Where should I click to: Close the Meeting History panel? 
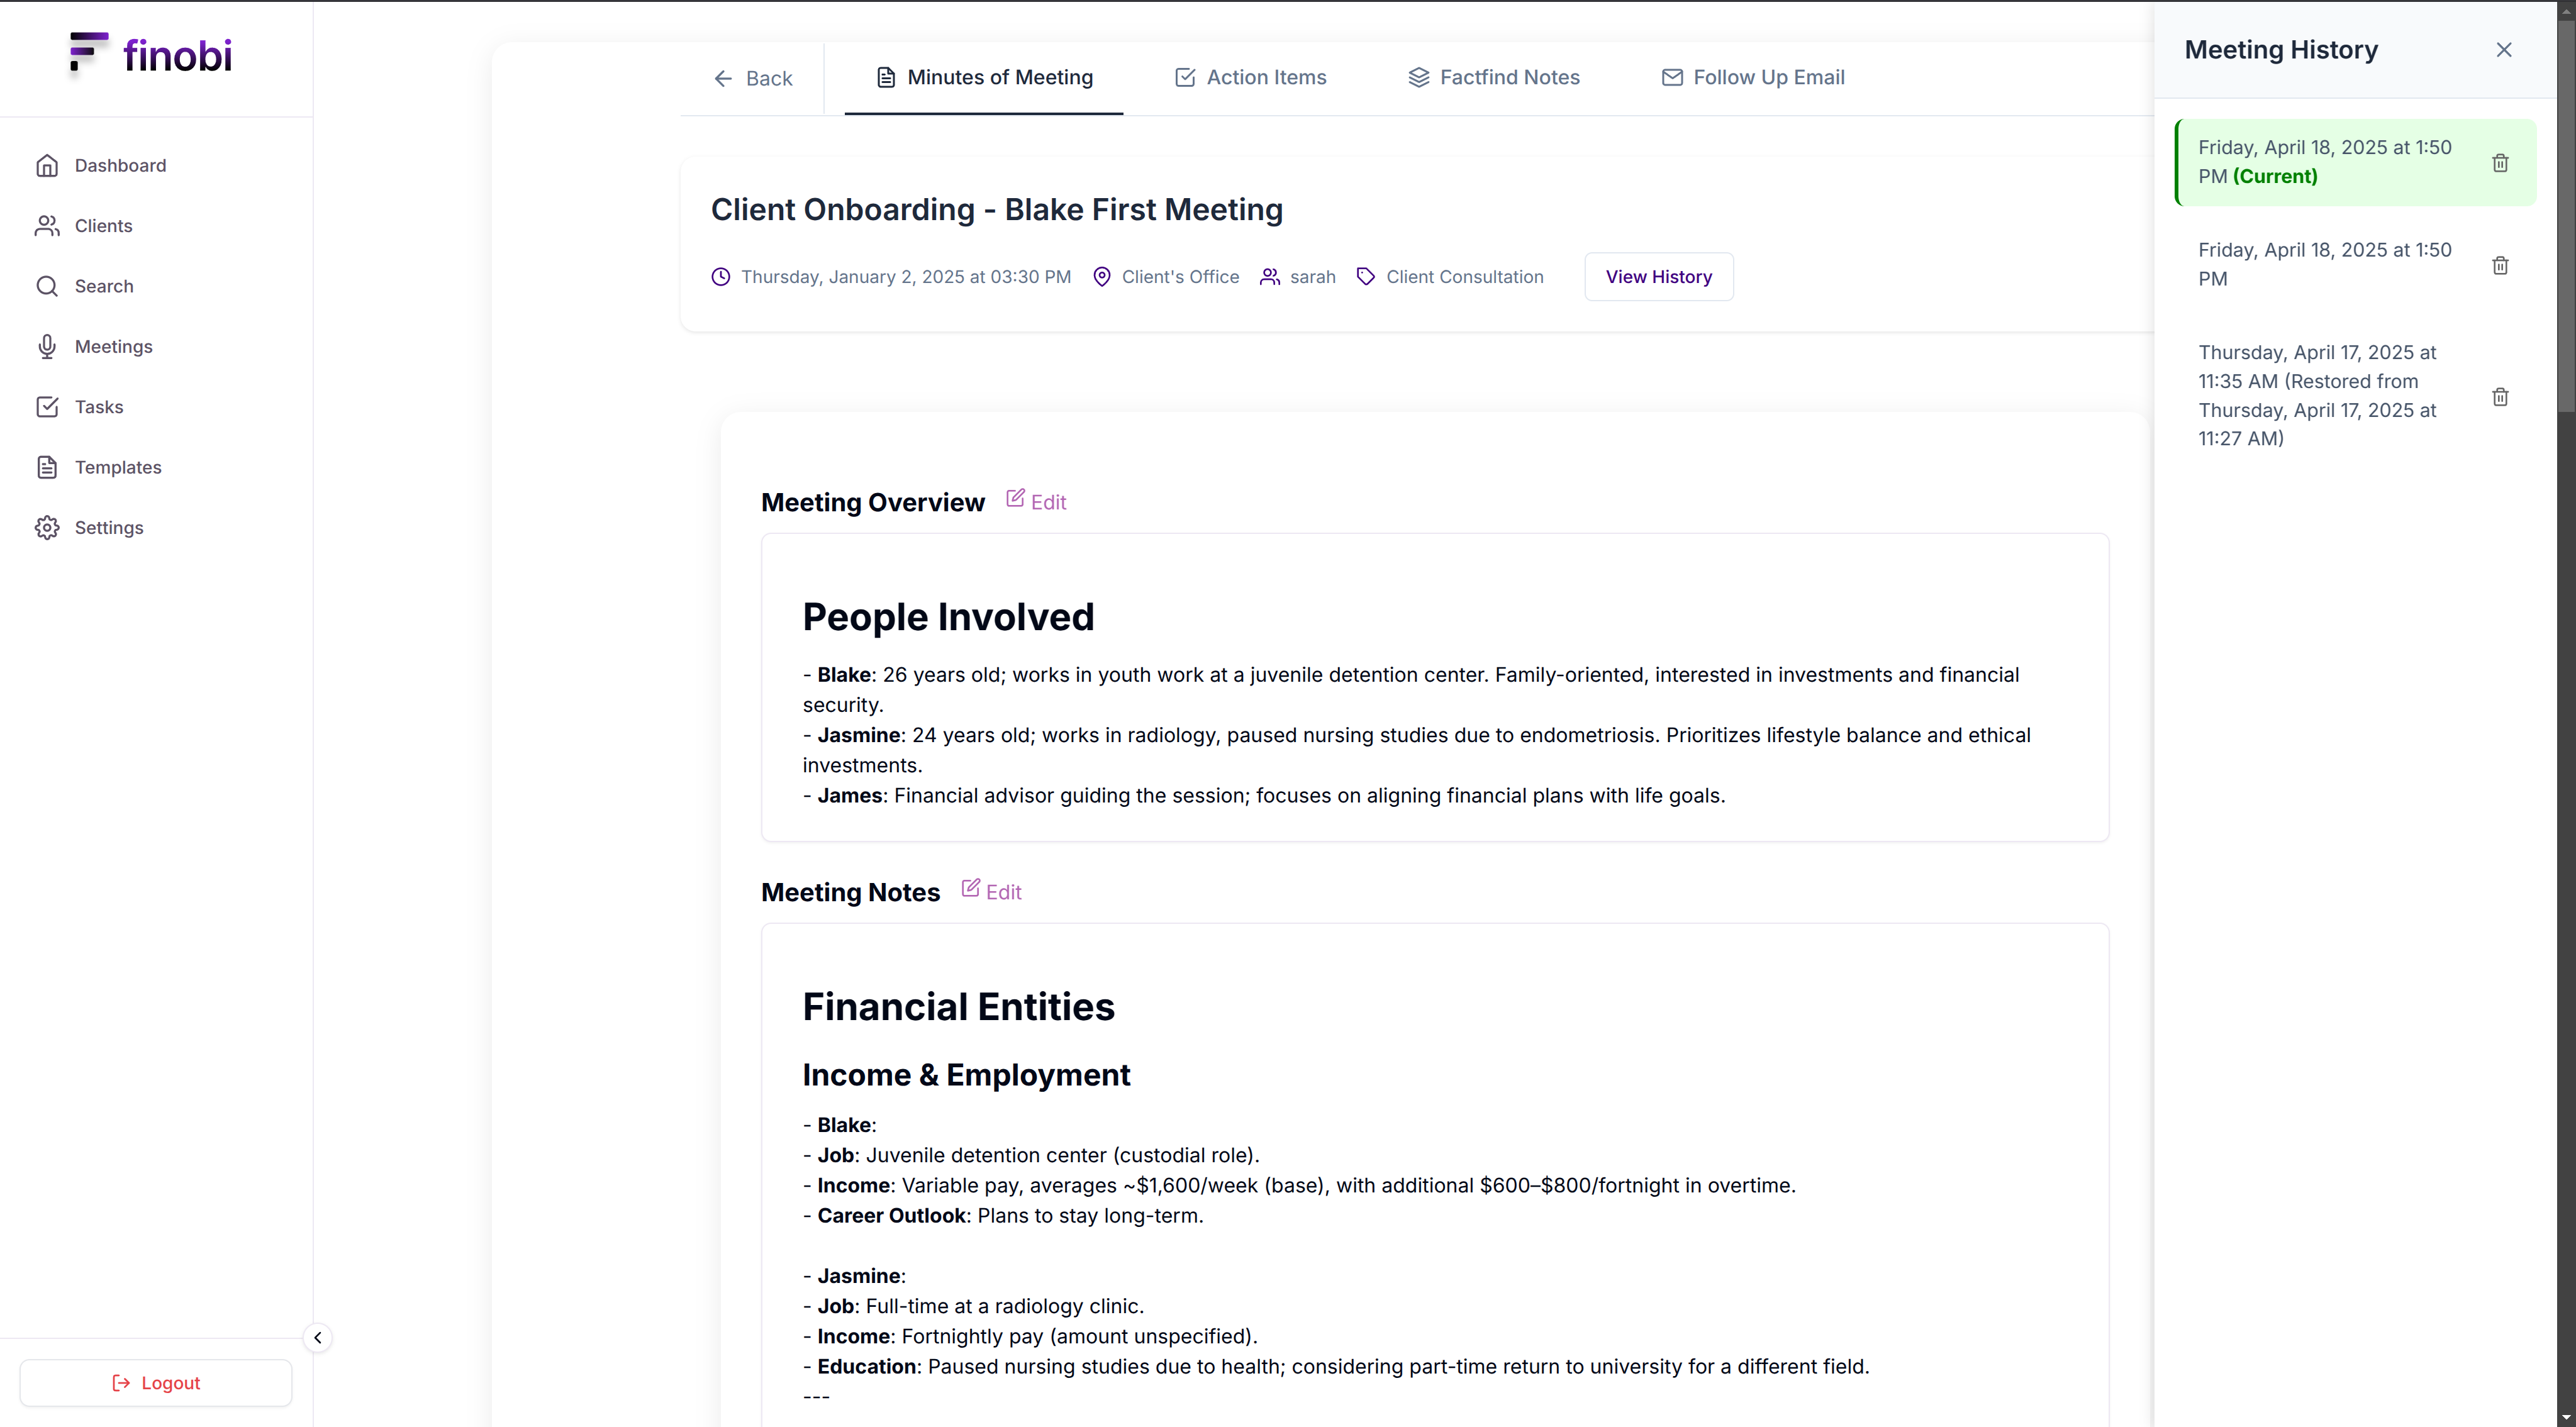tap(2504, 50)
